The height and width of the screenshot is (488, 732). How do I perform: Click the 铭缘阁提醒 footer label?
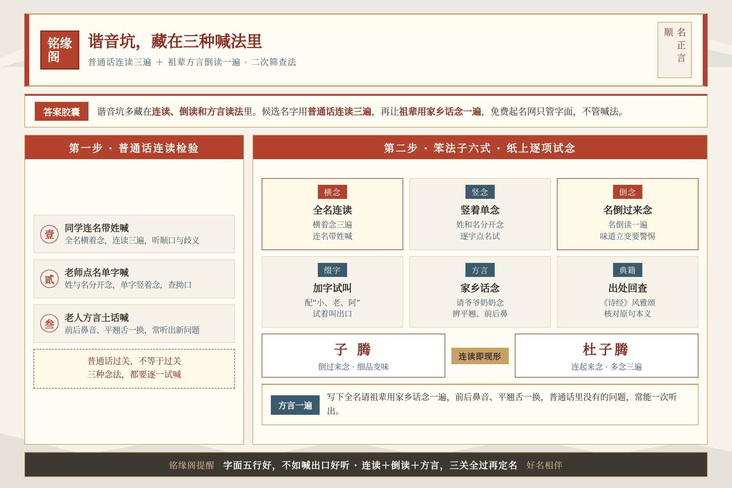click(192, 465)
